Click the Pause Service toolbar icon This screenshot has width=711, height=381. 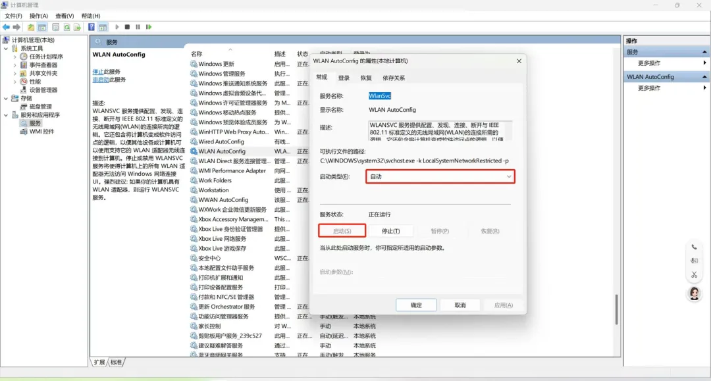coord(138,27)
